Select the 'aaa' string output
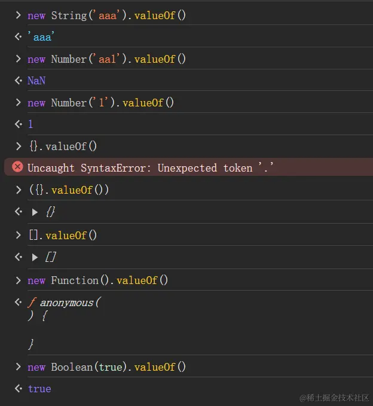Viewport: 373px width, 406px height. [x=41, y=36]
